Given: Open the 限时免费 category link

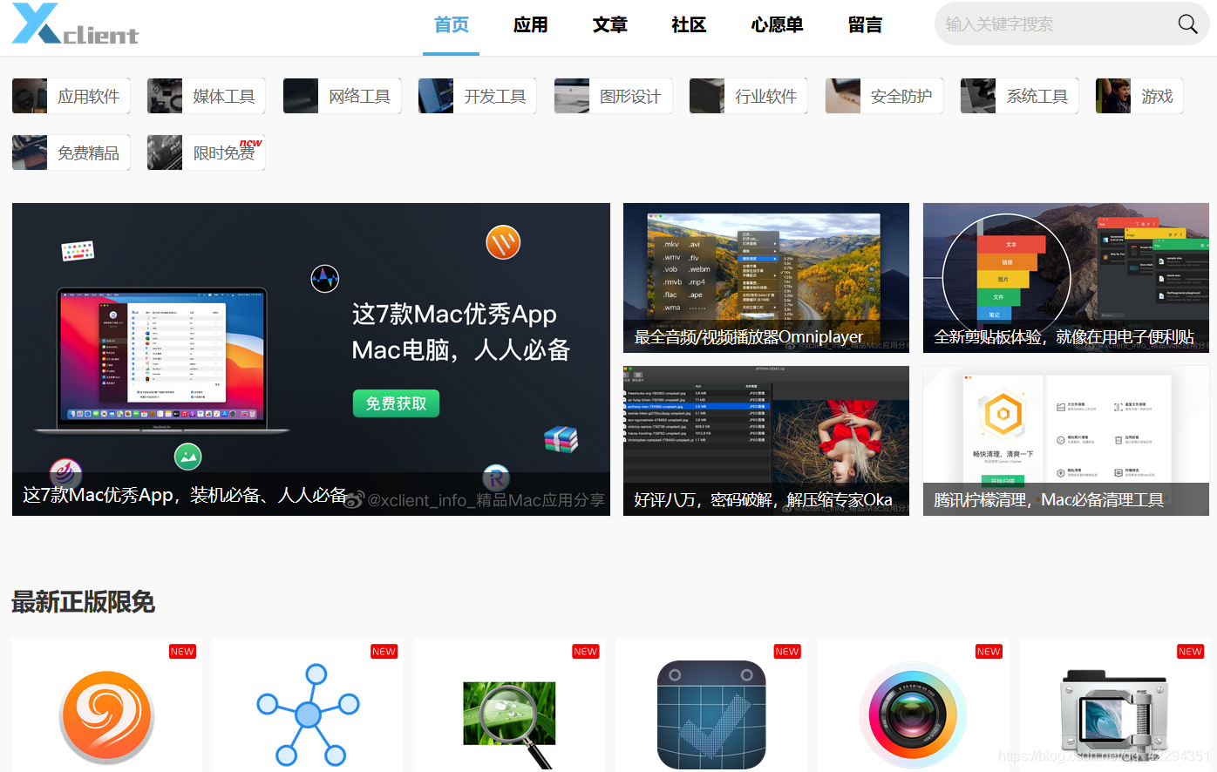Looking at the screenshot, I should pyautogui.click(x=207, y=152).
